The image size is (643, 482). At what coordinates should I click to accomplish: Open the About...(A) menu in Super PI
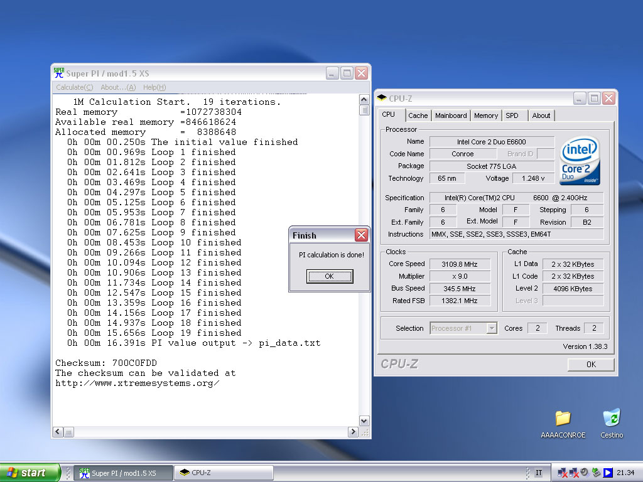pos(118,87)
